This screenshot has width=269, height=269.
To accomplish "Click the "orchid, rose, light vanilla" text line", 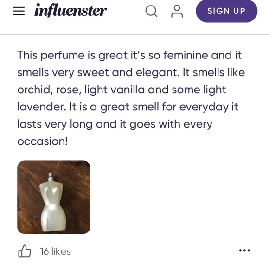I will [x=122, y=90].
